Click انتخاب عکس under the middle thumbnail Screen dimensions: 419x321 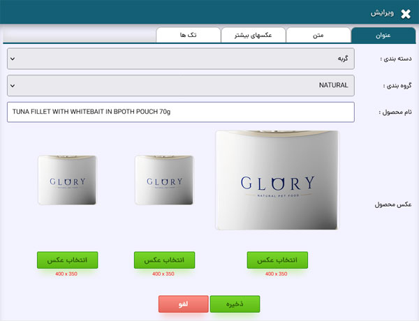[164, 260]
